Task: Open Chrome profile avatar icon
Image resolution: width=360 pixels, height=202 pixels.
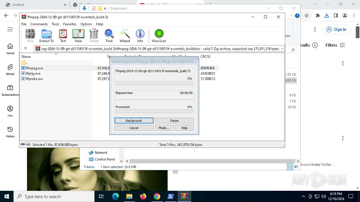Action: click(x=345, y=16)
